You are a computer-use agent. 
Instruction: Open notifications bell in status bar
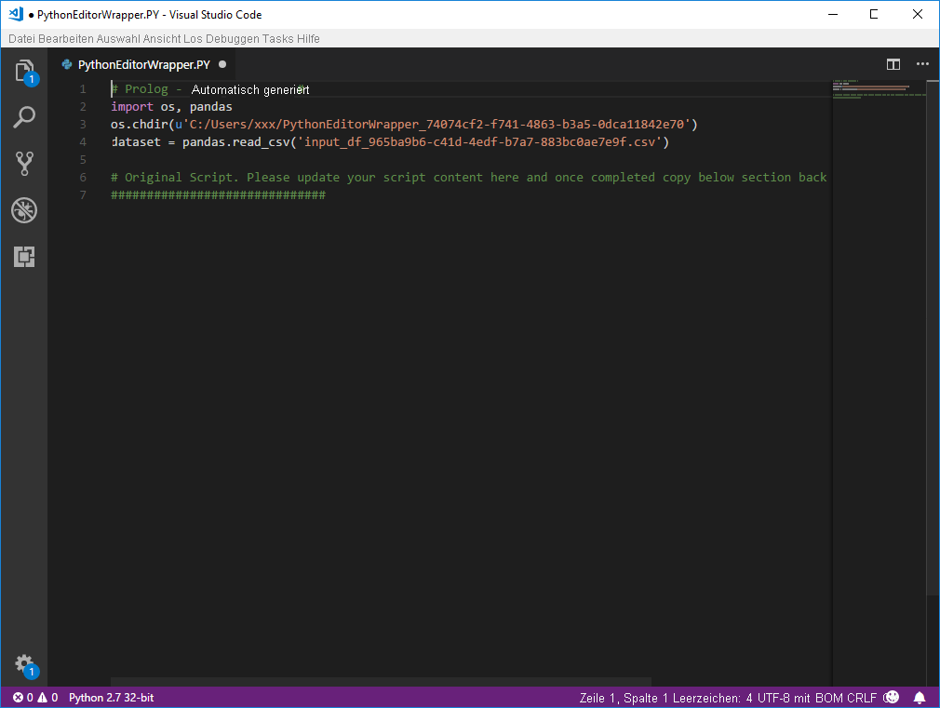coord(919,697)
